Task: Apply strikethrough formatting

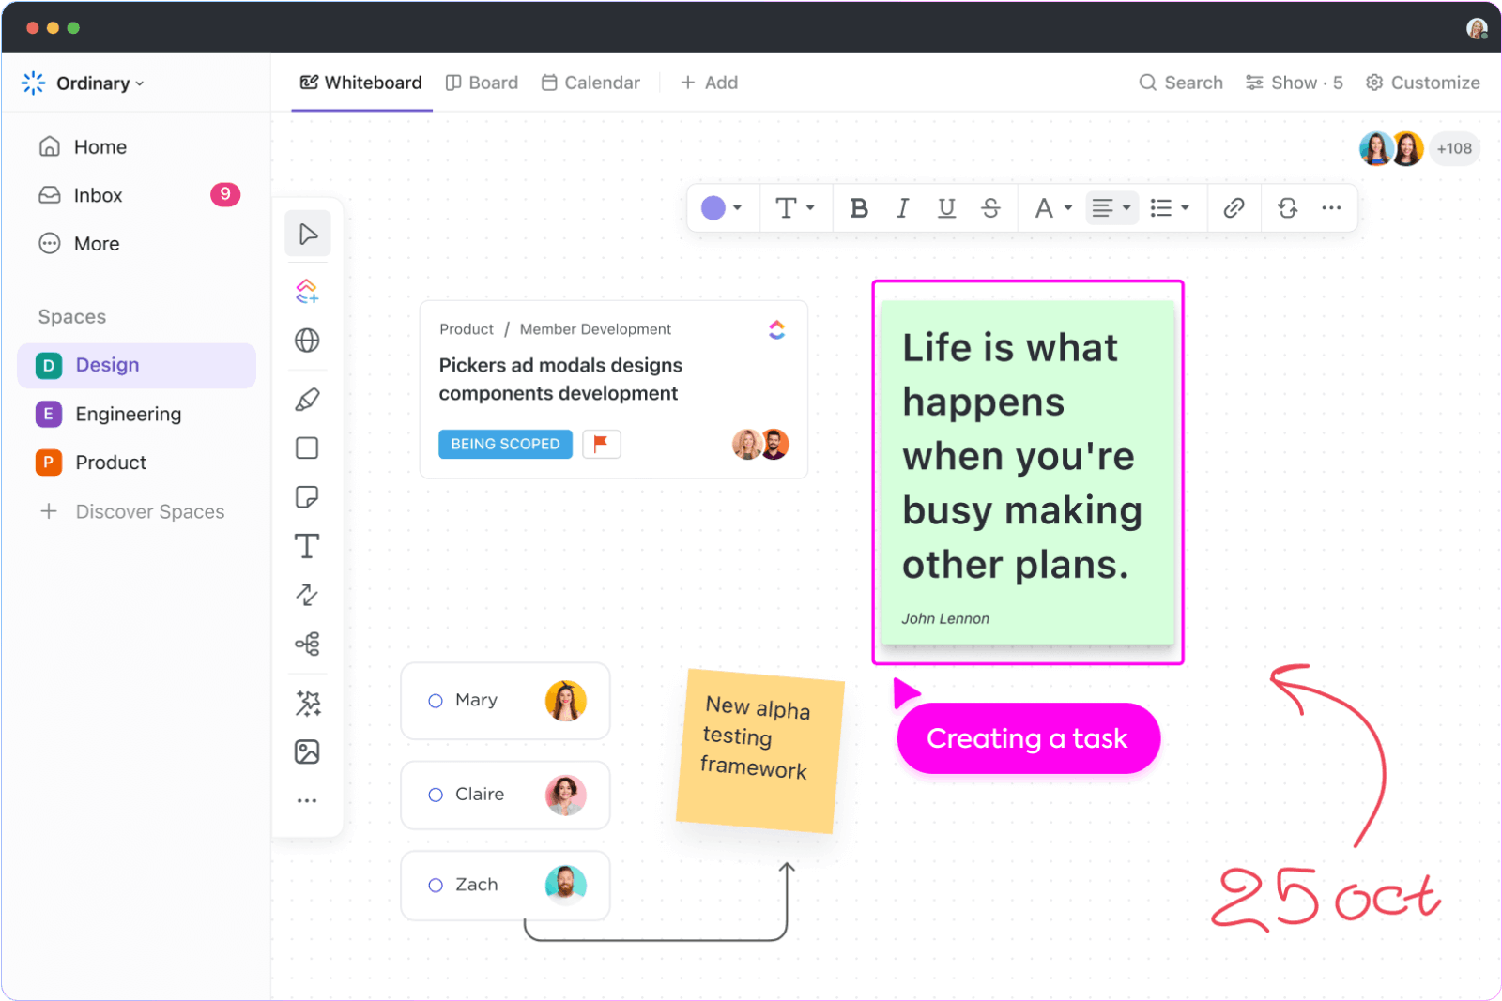Action: click(x=990, y=207)
